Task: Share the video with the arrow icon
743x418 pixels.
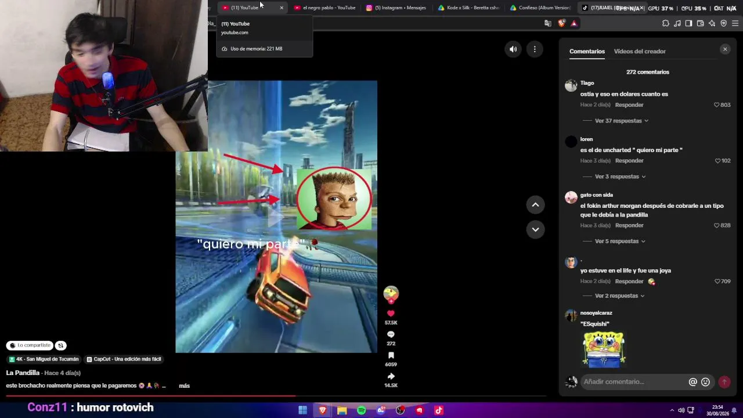Action: pyautogui.click(x=391, y=376)
